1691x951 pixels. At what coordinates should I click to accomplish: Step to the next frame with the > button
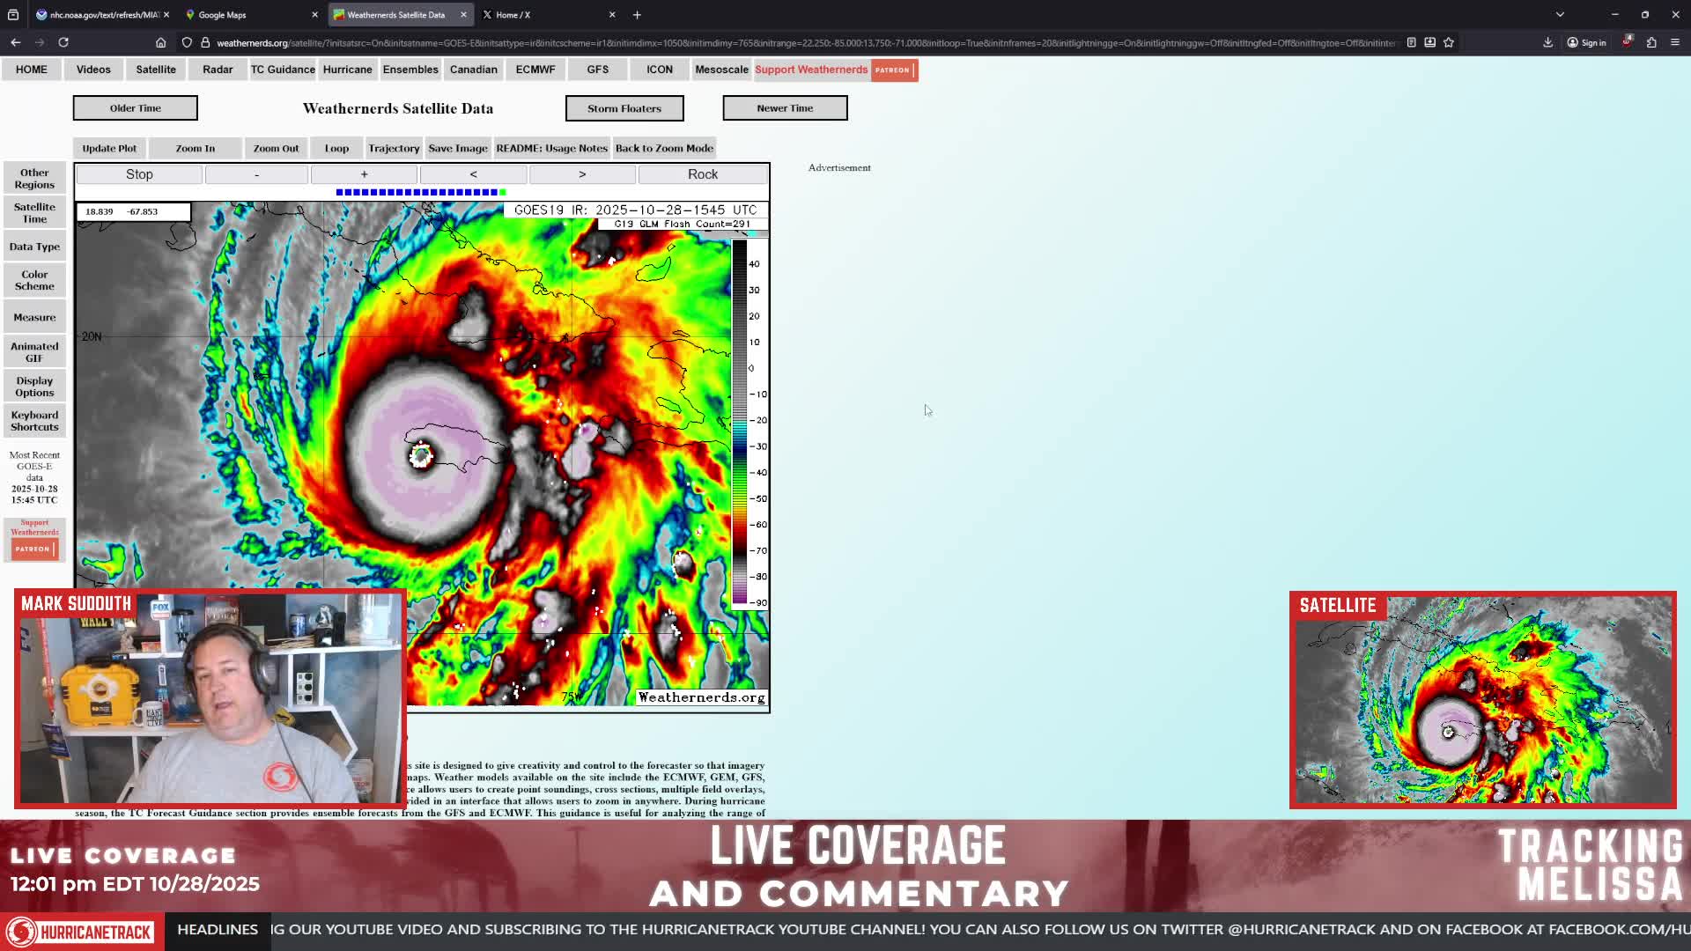pyautogui.click(x=582, y=174)
